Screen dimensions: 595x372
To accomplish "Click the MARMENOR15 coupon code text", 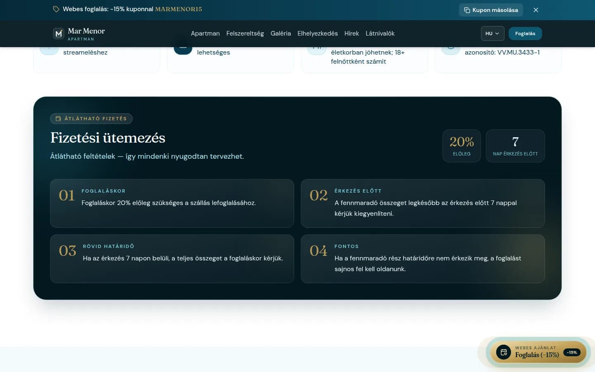I will coord(178,9).
